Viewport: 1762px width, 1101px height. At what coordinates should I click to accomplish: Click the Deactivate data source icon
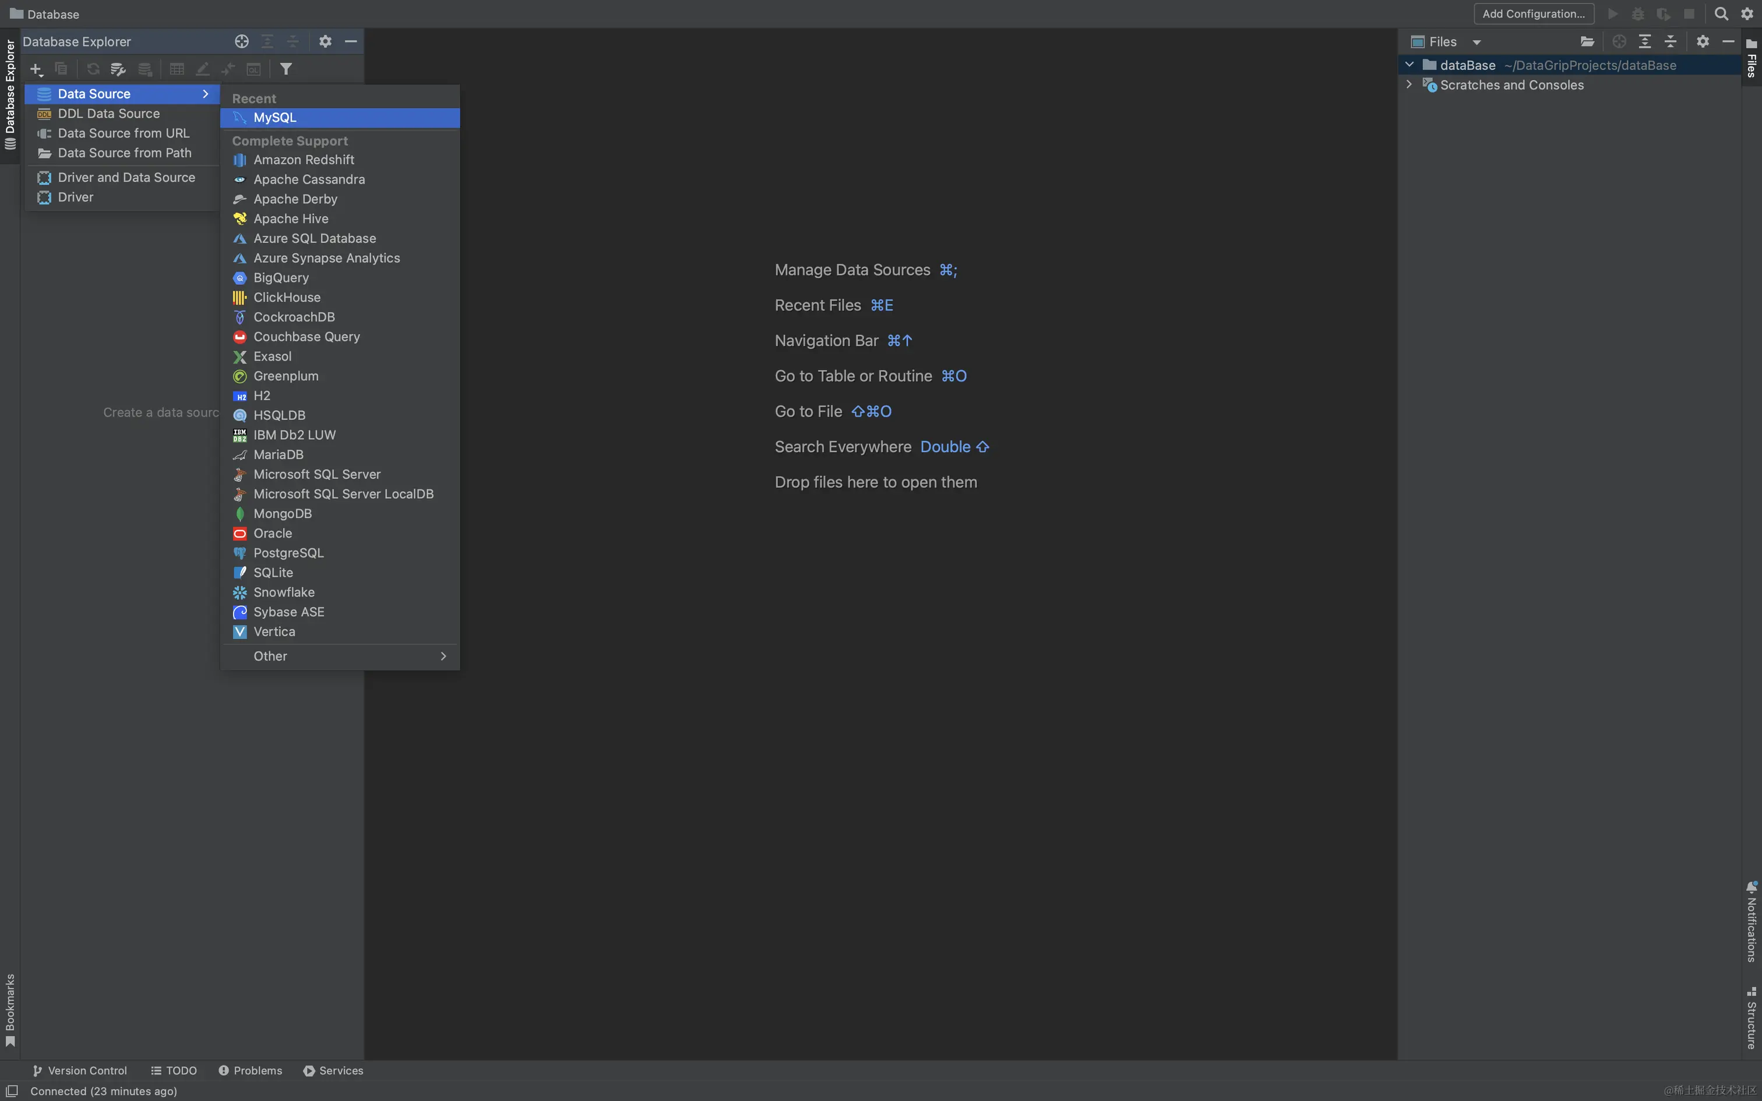pyautogui.click(x=145, y=69)
